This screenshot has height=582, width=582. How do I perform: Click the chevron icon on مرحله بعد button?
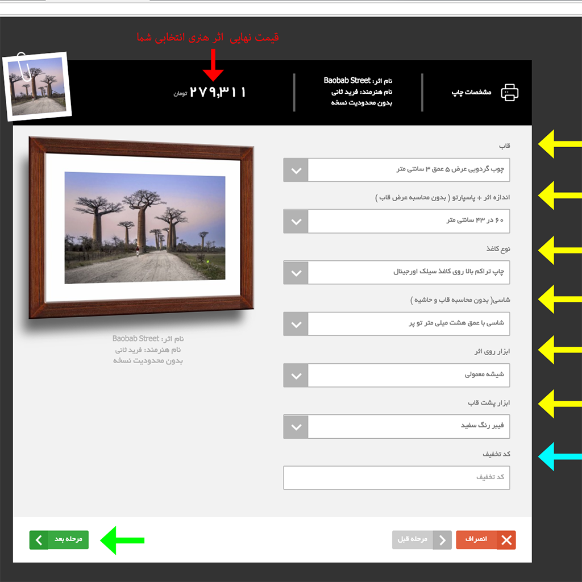pos(39,540)
